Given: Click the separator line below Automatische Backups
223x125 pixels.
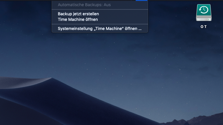Looking at the screenshot, I should tap(99, 9).
